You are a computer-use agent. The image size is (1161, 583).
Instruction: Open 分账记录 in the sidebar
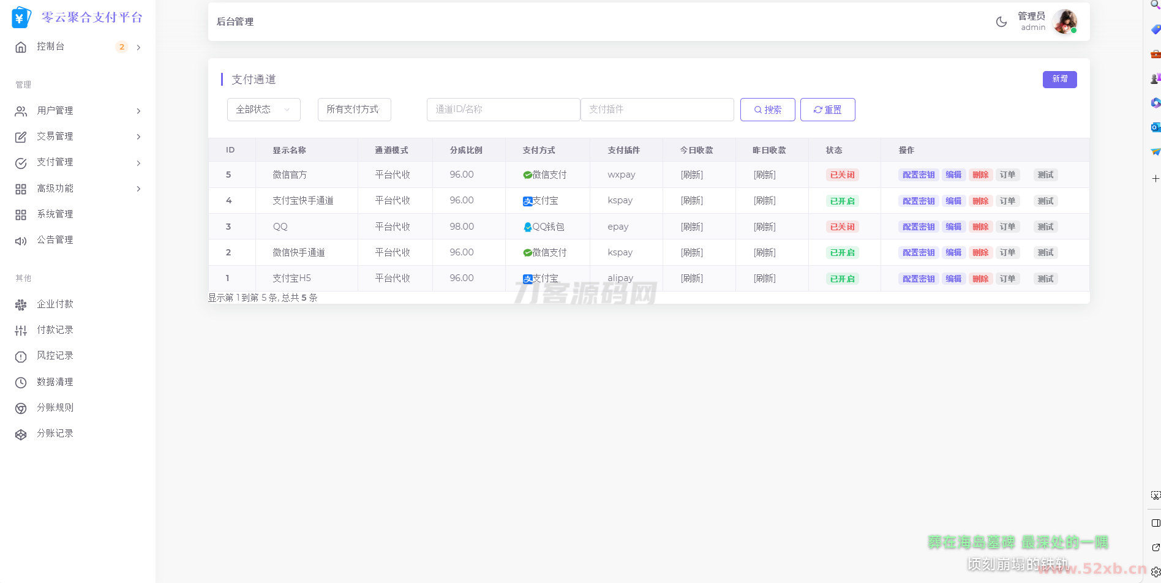pyautogui.click(x=54, y=434)
